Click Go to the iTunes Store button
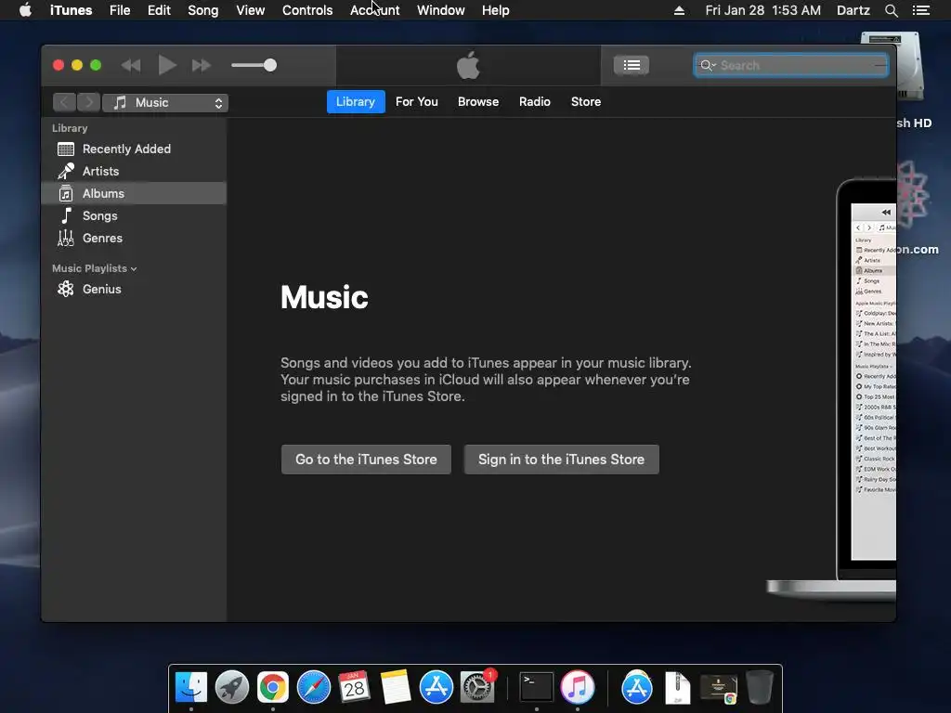Screen dimensions: 951x713 click(x=366, y=460)
